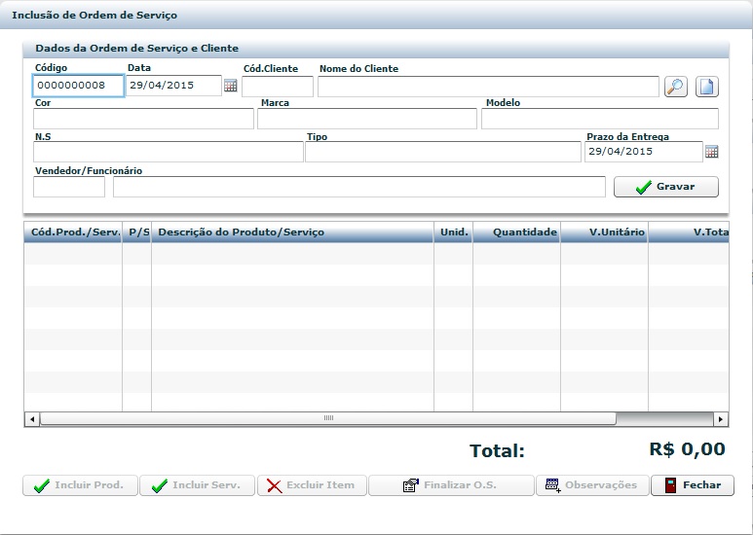Click the Incluir Serv. button
The image size is (753, 535).
click(198, 485)
